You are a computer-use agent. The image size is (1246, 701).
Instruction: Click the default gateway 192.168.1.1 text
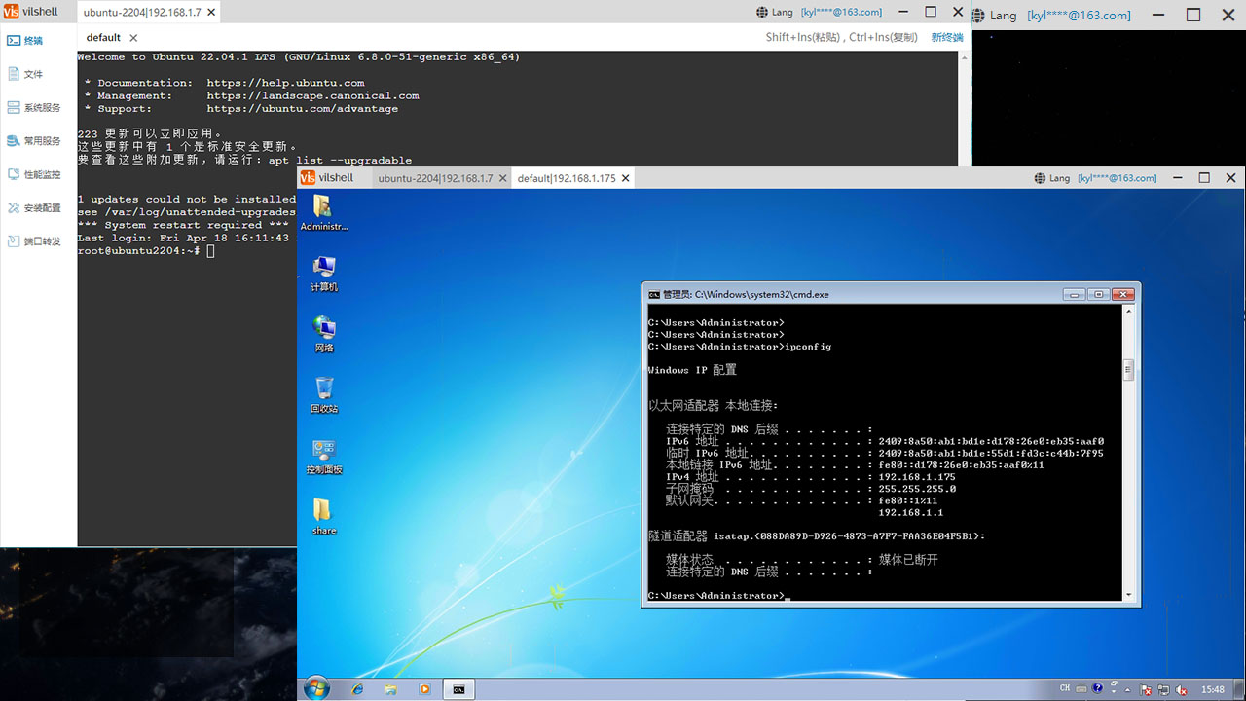[910, 512]
